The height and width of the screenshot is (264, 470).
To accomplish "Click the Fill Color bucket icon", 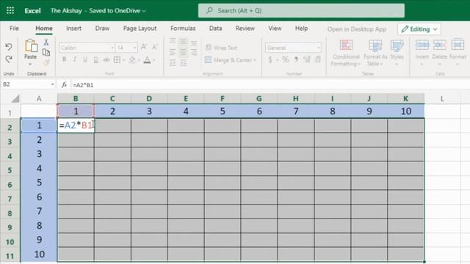I will (x=132, y=60).
